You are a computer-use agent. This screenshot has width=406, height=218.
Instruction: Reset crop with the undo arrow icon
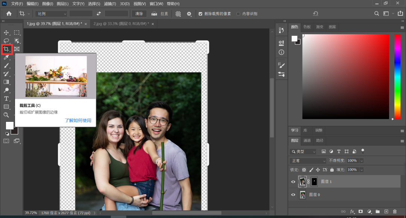point(315,14)
